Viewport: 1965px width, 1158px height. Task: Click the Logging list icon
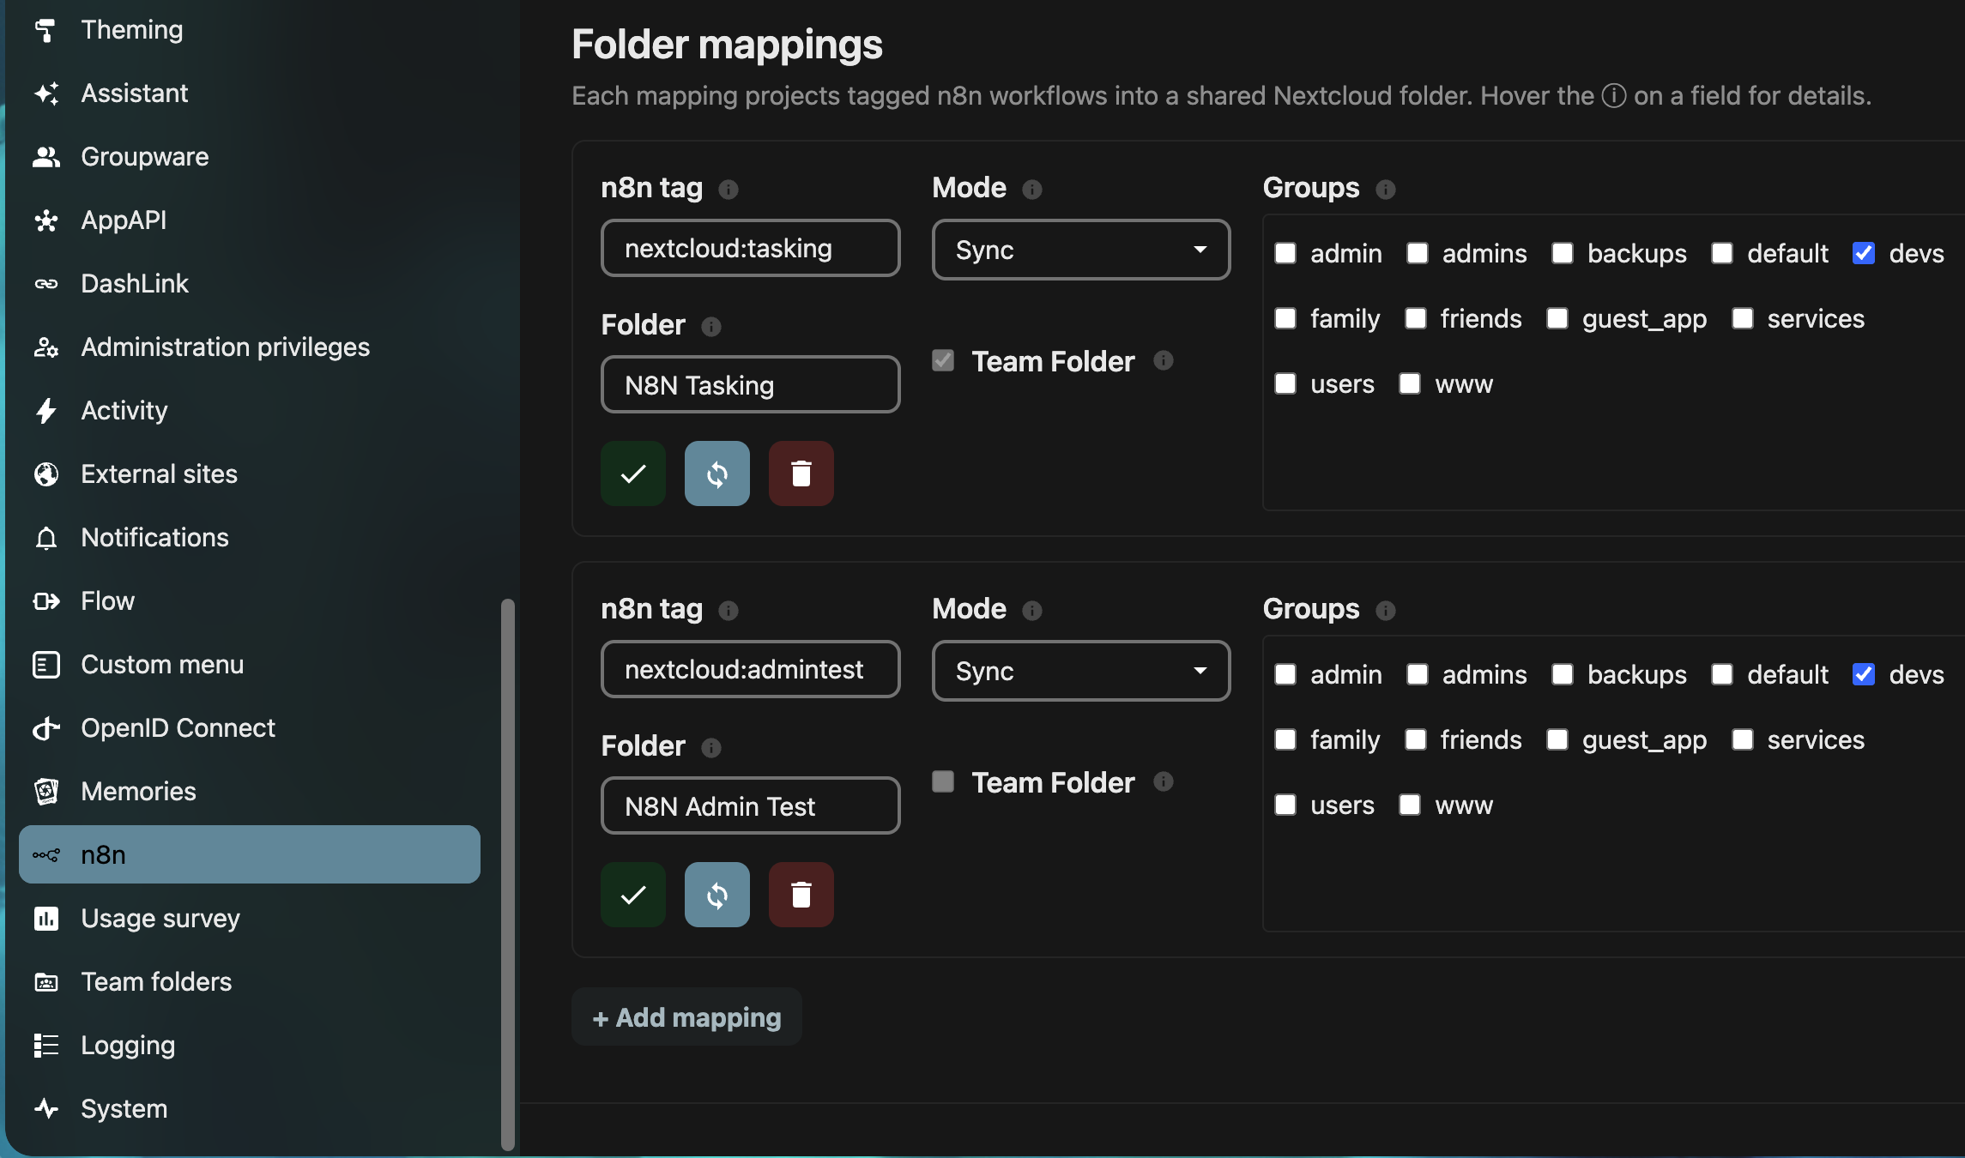45,1046
